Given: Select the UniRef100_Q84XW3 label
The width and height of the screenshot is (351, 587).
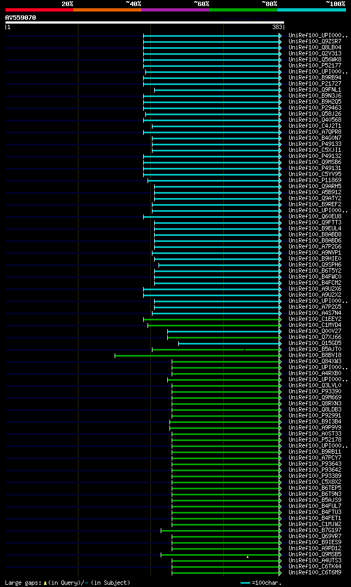Looking at the screenshot, I should pyautogui.click(x=315, y=362).
